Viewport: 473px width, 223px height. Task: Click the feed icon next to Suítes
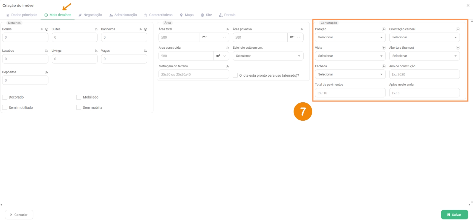[96, 29]
